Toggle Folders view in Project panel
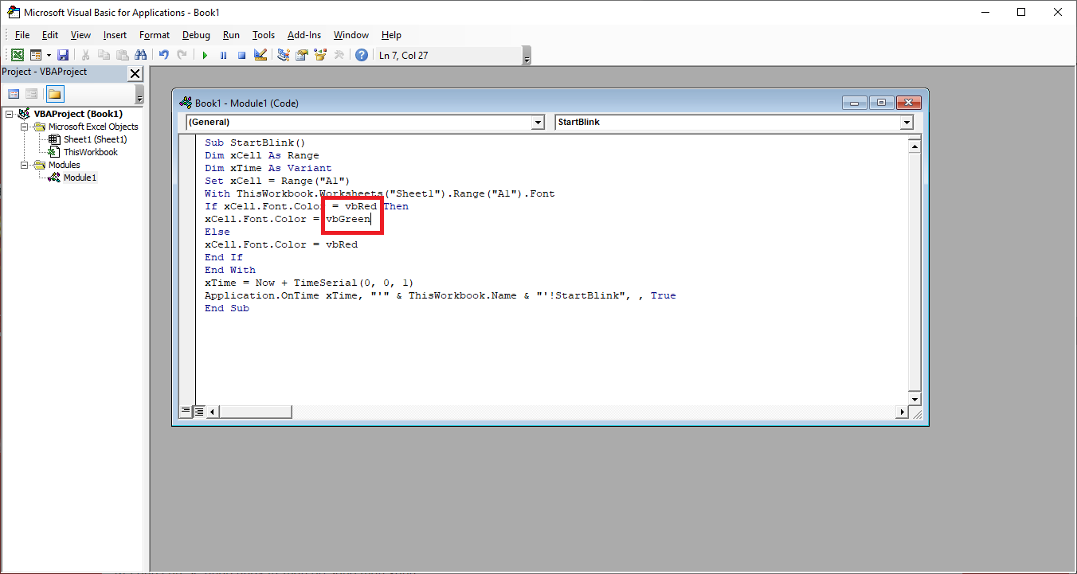Image resolution: width=1077 pixels, height=574 pixels. 54,94
